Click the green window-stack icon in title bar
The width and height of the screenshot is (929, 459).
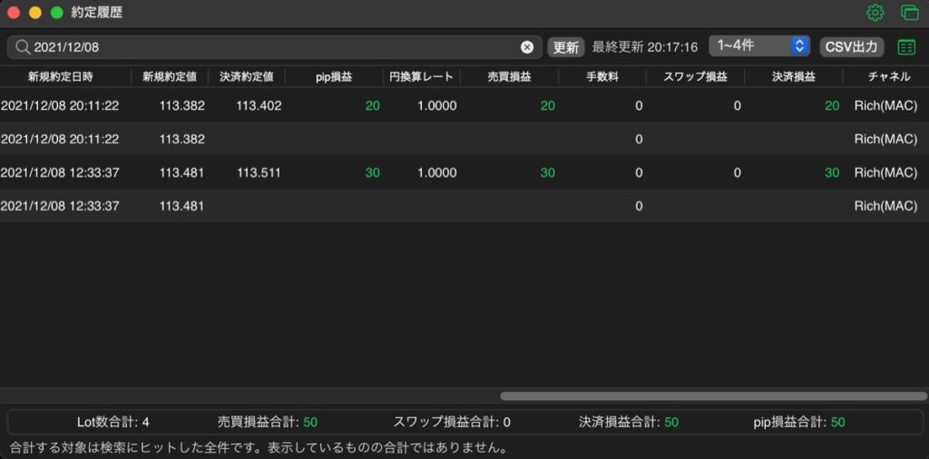click(x=909, y=13)
